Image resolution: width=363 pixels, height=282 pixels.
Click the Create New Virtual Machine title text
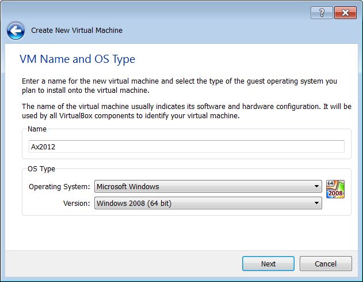pos(77,31)
